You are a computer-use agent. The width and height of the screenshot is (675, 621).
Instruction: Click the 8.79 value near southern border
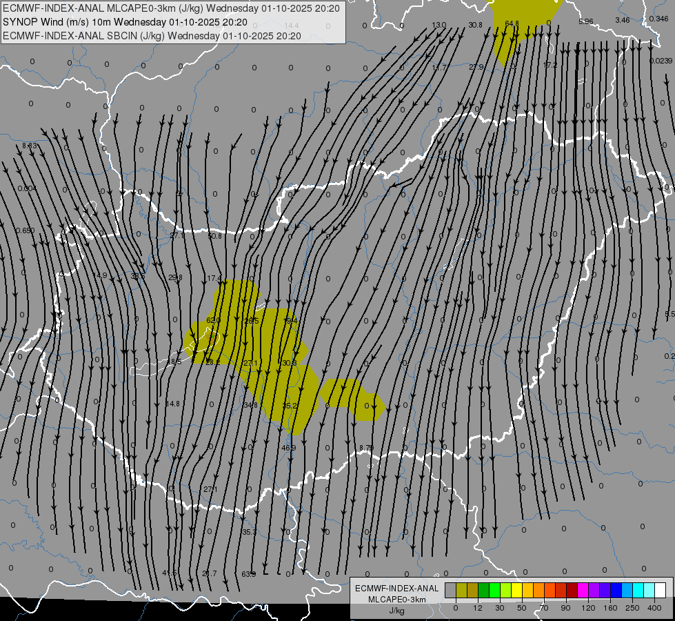point(367,448)
